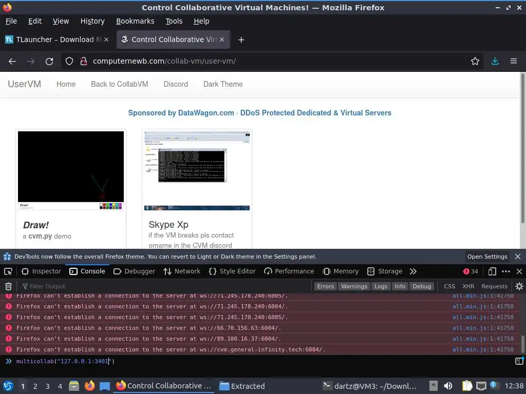Toggle the XHR console filter

pyautogui.click(x=468, y=286)
